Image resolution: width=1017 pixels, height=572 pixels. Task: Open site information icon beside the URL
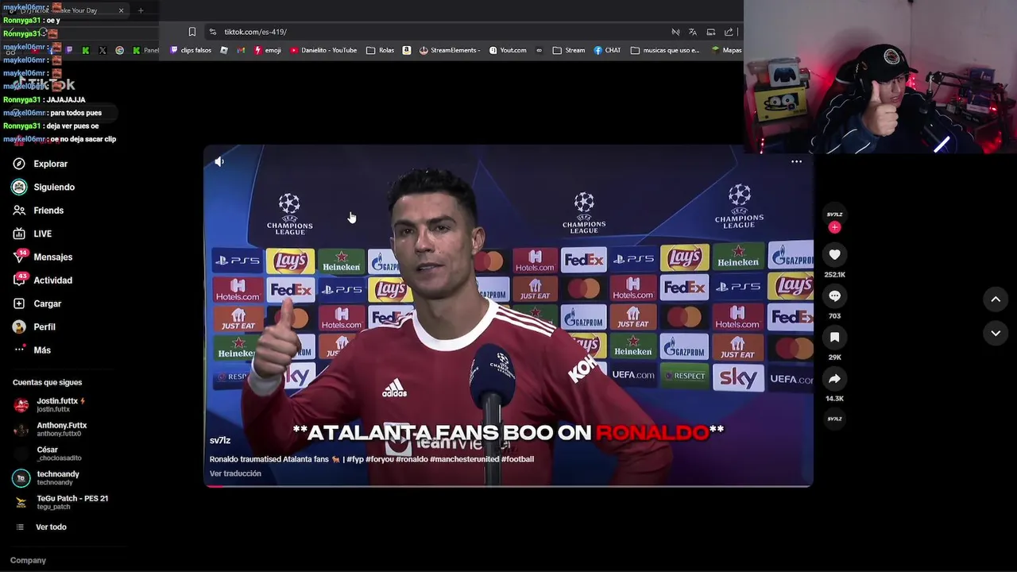tap(212, 32)
